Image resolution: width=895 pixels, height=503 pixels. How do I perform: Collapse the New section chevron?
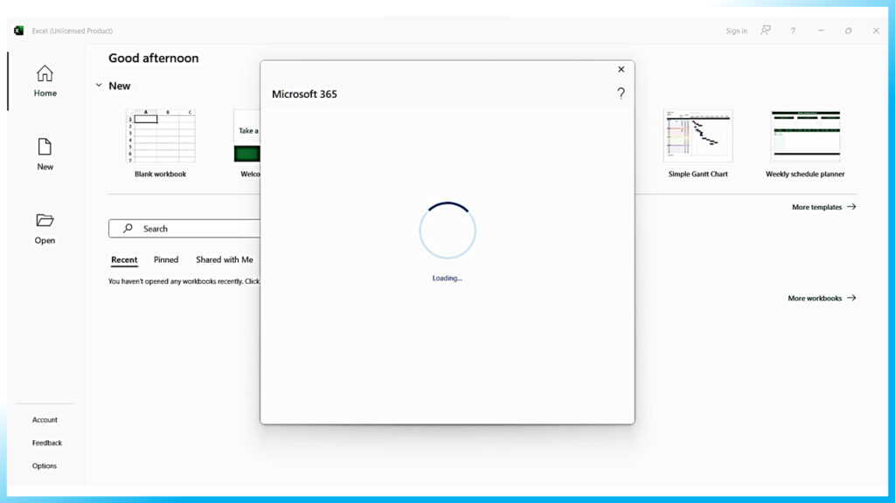tap(99, 86)
